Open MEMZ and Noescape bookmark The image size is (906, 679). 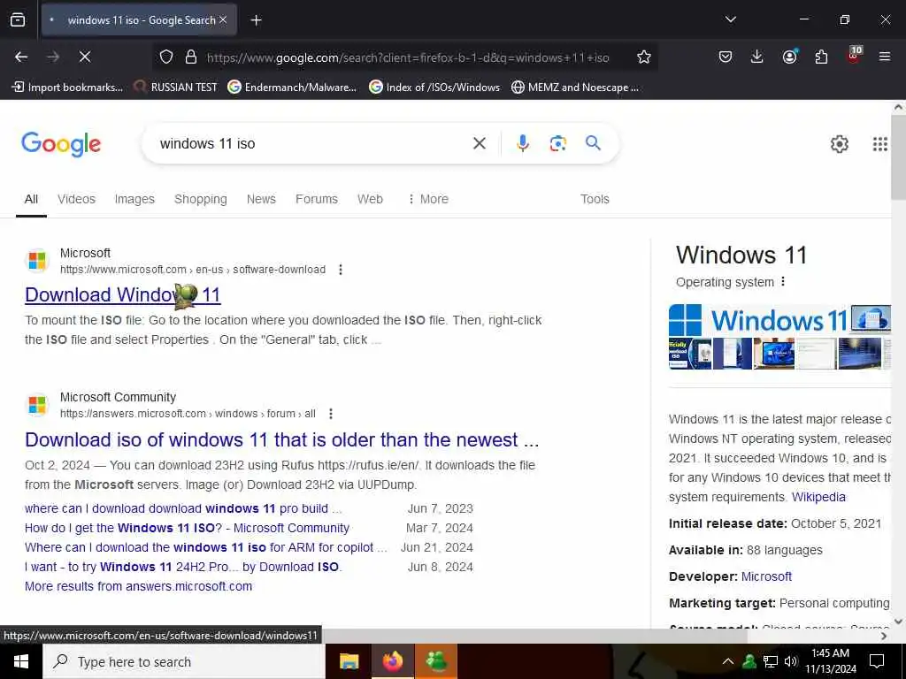(575, 88)
